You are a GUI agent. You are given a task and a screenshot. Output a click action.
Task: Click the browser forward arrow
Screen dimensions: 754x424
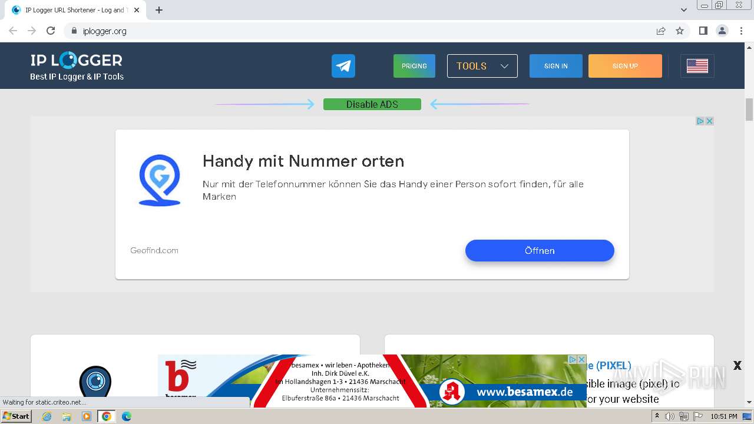(x=32, y=31)
